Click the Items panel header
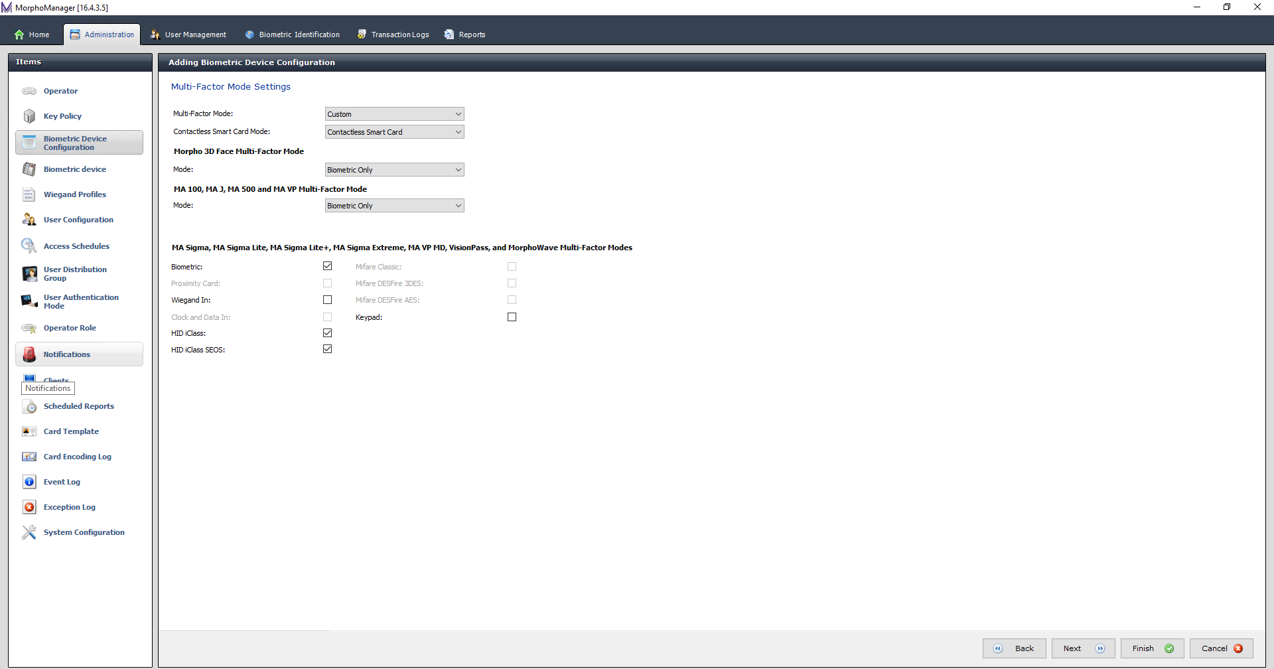This screenshot has height=669, width=1274. click(x=80, y=62)
